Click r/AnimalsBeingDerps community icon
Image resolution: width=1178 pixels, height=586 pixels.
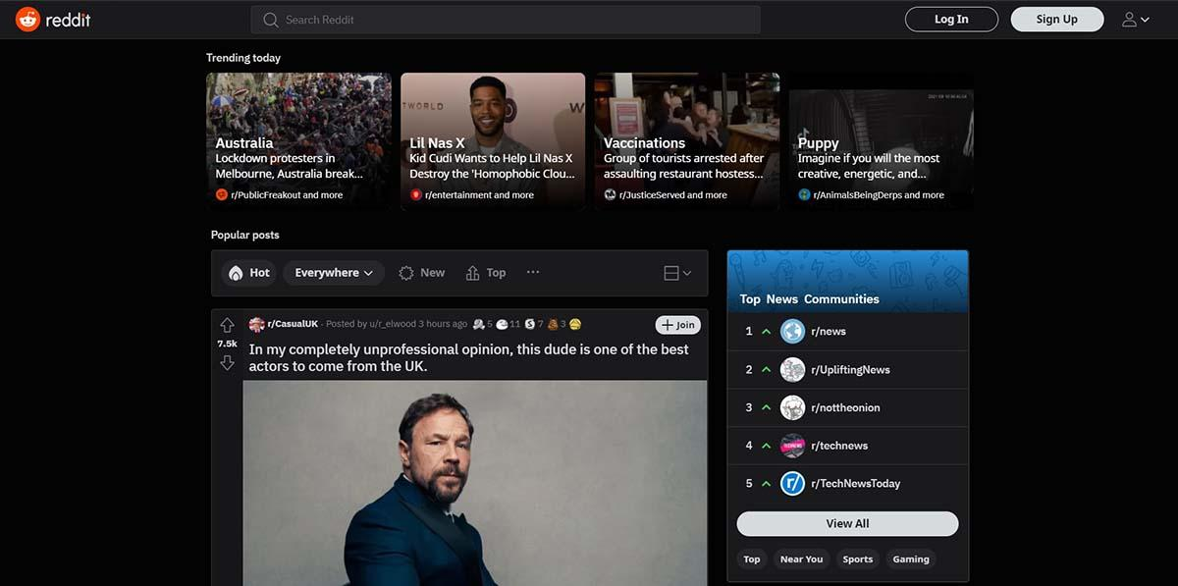pos(804,194)
